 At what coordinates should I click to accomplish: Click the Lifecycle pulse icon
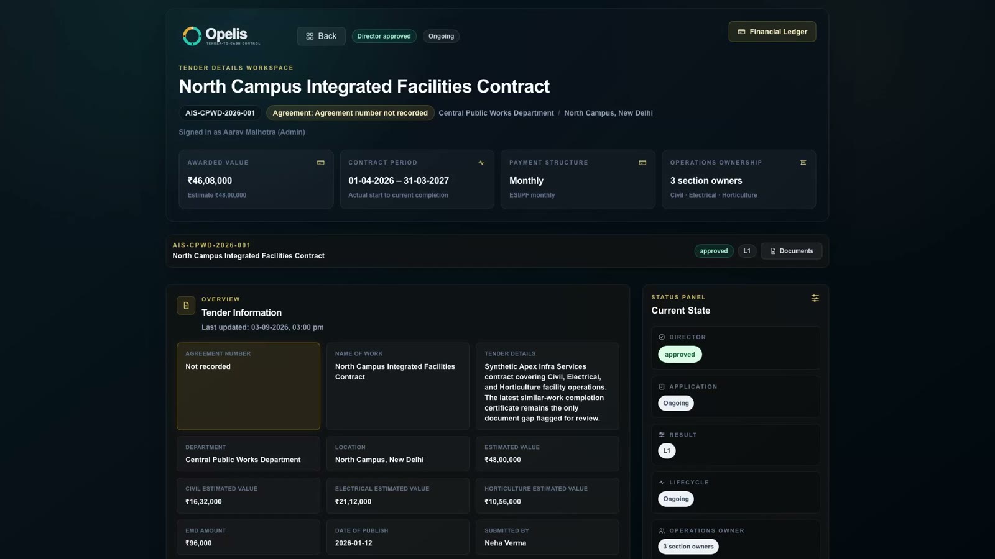pyautogui.click(x=662, y=483)
